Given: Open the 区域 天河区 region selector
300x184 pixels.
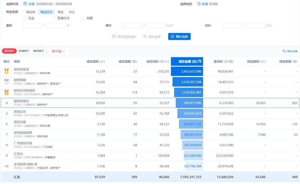Looking at the screenshot, I should point(208,4).
